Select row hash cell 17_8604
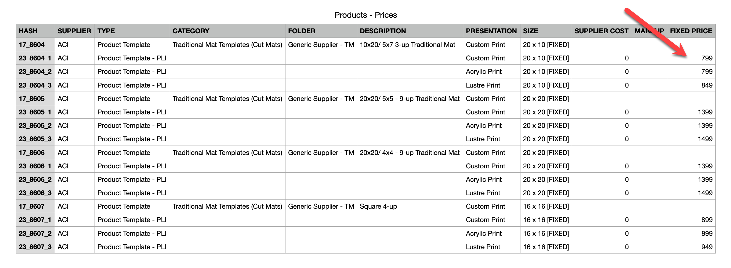 pos(31,45)
